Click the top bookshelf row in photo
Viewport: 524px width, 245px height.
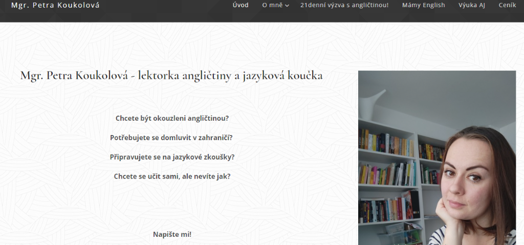click(x=386, y=142)
